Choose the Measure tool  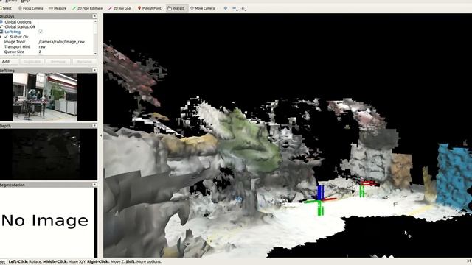[x=58, y=8]
